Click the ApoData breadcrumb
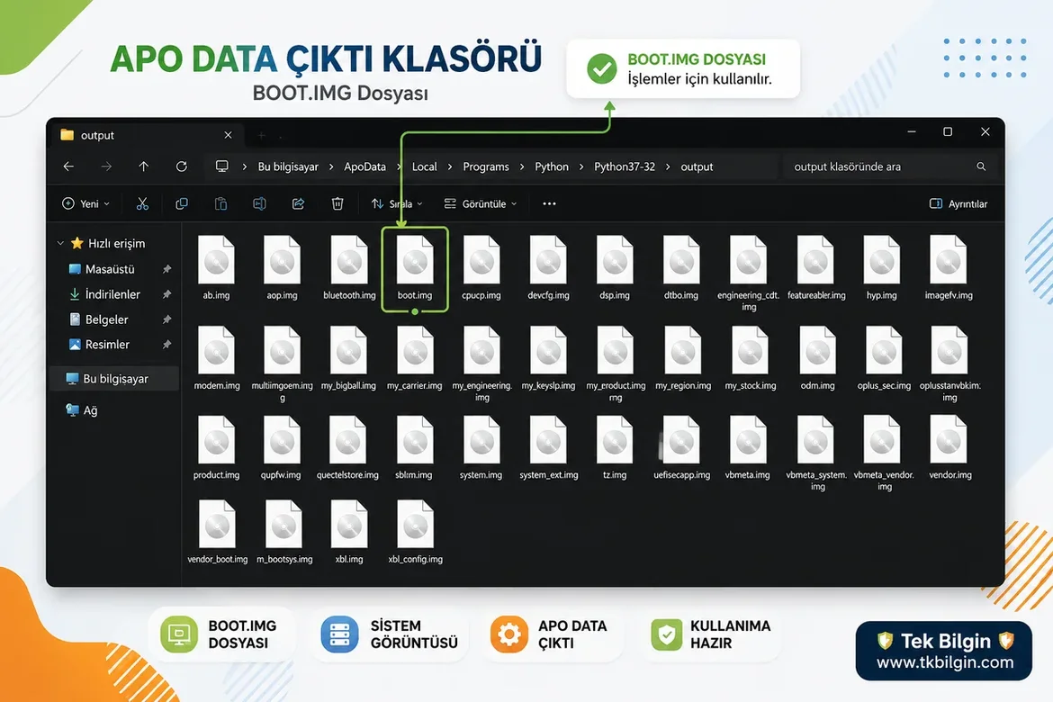 click(x=364, y=166)
